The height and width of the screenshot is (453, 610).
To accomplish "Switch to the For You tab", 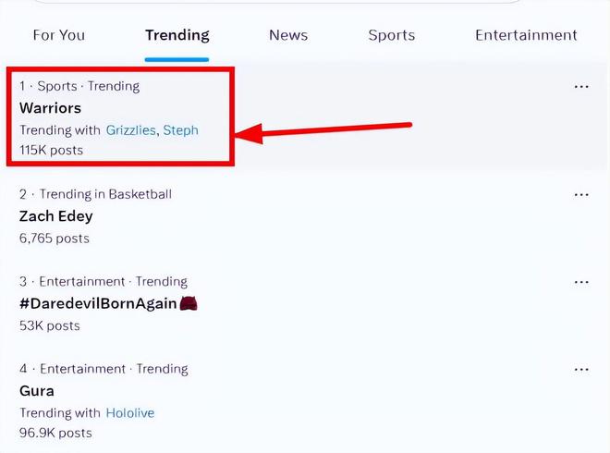I will click(58, 35).
